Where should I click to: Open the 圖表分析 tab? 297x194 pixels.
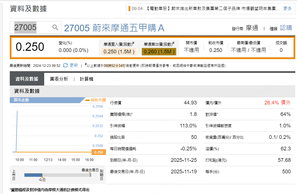point(59,79)
